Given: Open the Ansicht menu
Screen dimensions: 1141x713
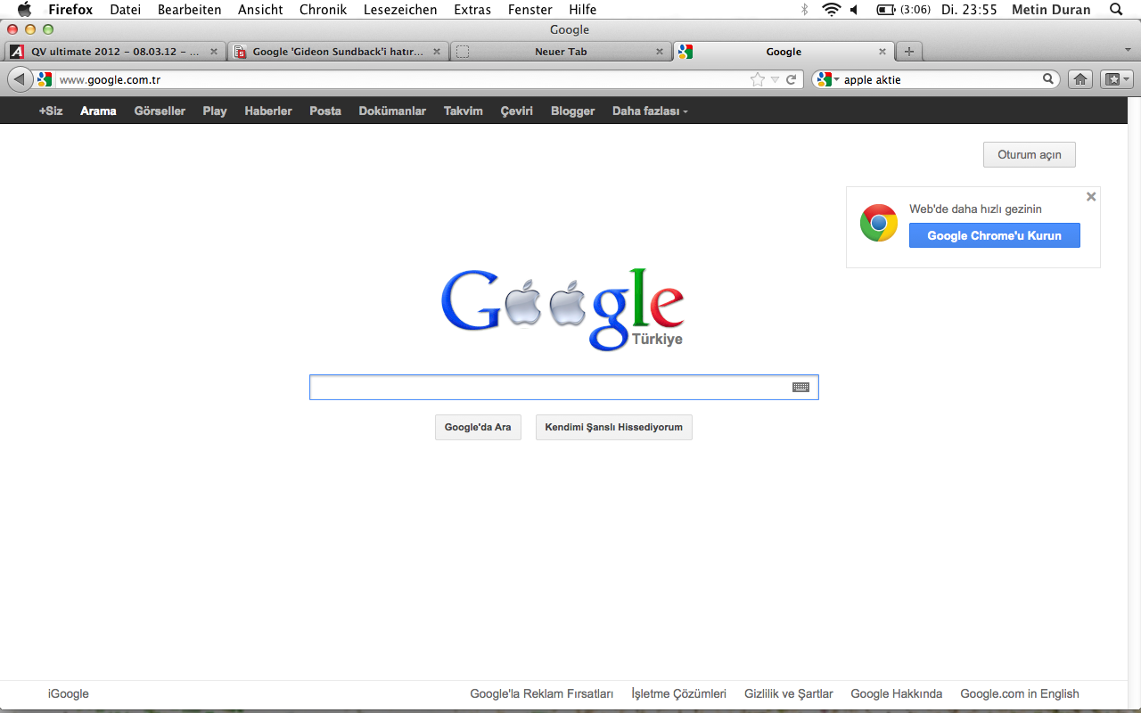Looking at the screenshot, I should pyautogui.click(x=260, y=10).
